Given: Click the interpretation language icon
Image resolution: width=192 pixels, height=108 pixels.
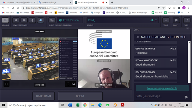Looking at the screenshot, I should pyautogui.click(x=52, y=20).
